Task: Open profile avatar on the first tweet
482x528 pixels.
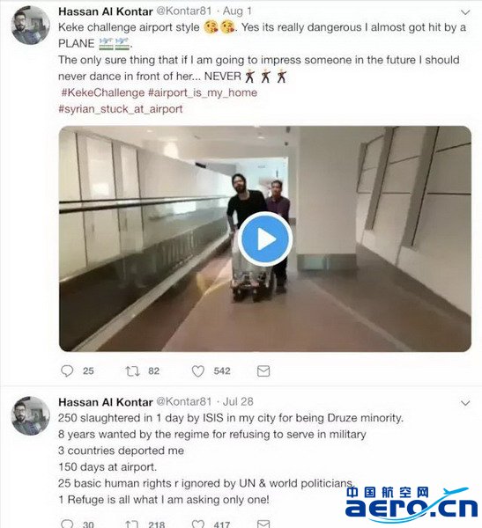Action: (31, 26)
